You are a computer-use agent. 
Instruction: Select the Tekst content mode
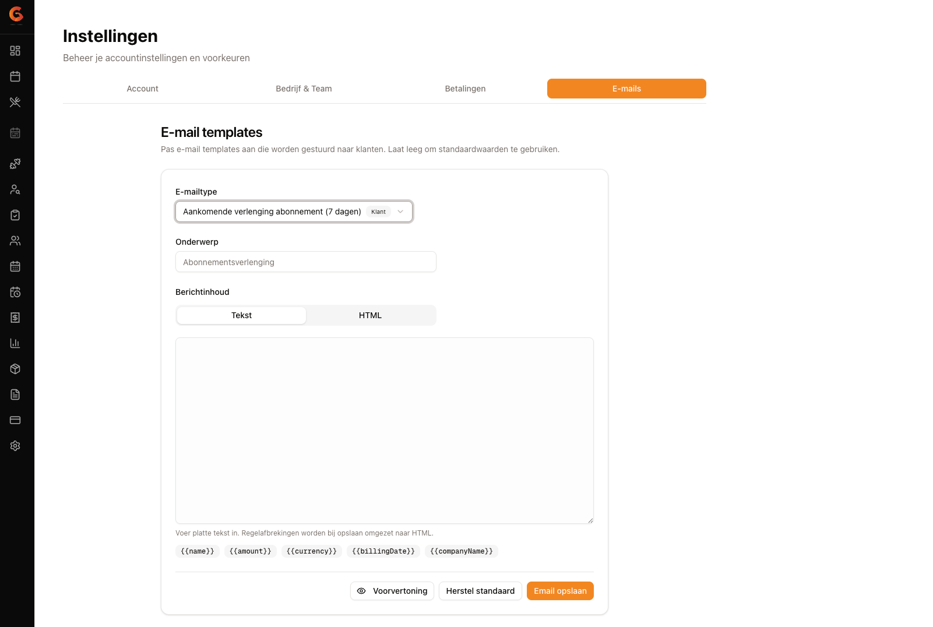pyautogui.click(x=241, y=315)
